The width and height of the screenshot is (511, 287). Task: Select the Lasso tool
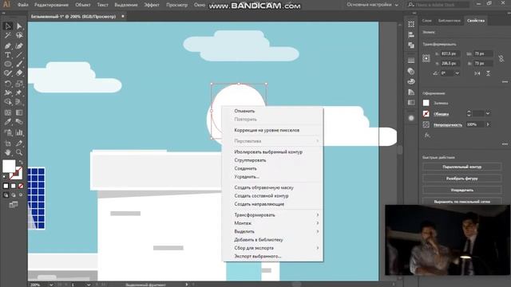pos(19,35)
